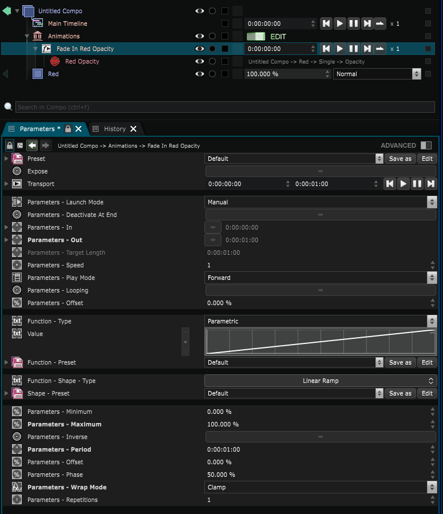Expand the Preset parameter row
This screenshot has width=443, height=514.
coord(6,159)
